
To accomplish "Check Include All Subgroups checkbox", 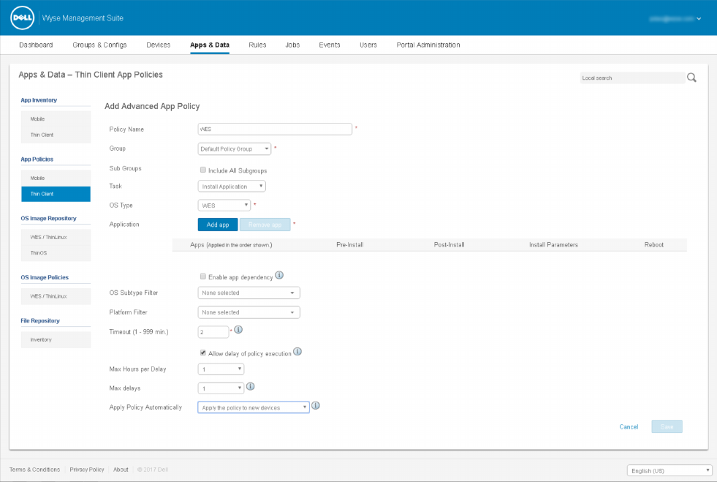I will click(203, 170).
